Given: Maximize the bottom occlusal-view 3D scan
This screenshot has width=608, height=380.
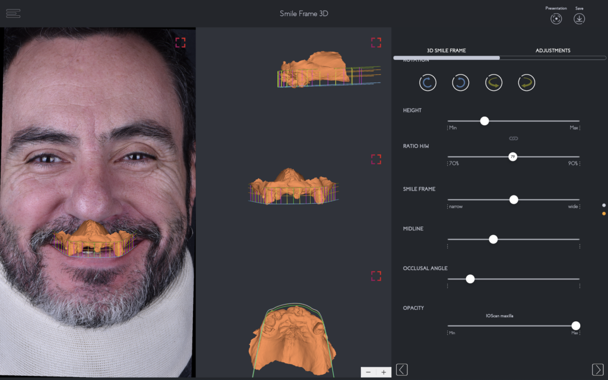Looking at the screenshot, I should coord(376,275).
